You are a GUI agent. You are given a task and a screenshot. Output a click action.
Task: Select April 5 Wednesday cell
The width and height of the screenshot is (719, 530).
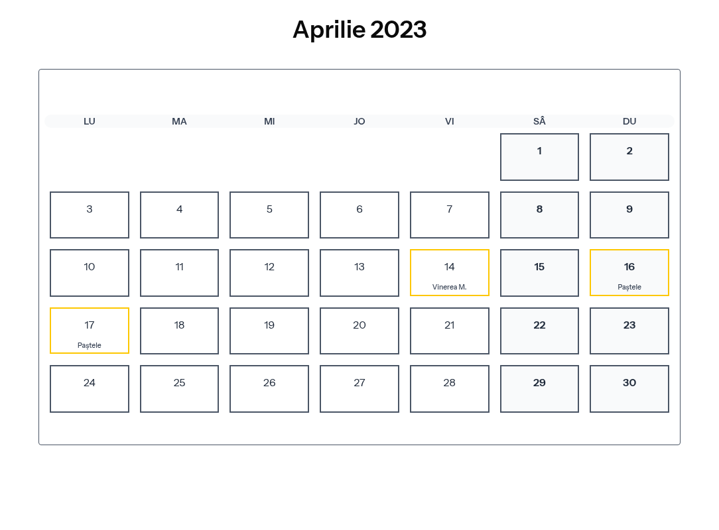[x=269, y=215]
